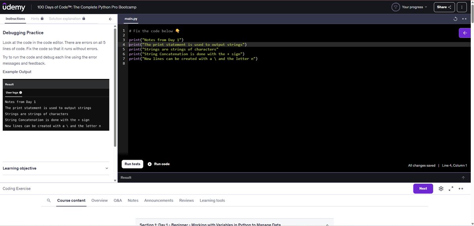
Task: Click the User logs info icon
Action: (20, 93)
